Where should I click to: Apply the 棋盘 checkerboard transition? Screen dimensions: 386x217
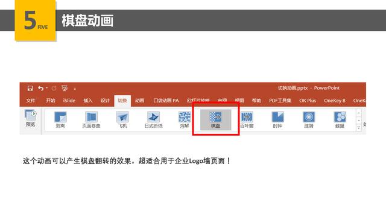point(216,120)
